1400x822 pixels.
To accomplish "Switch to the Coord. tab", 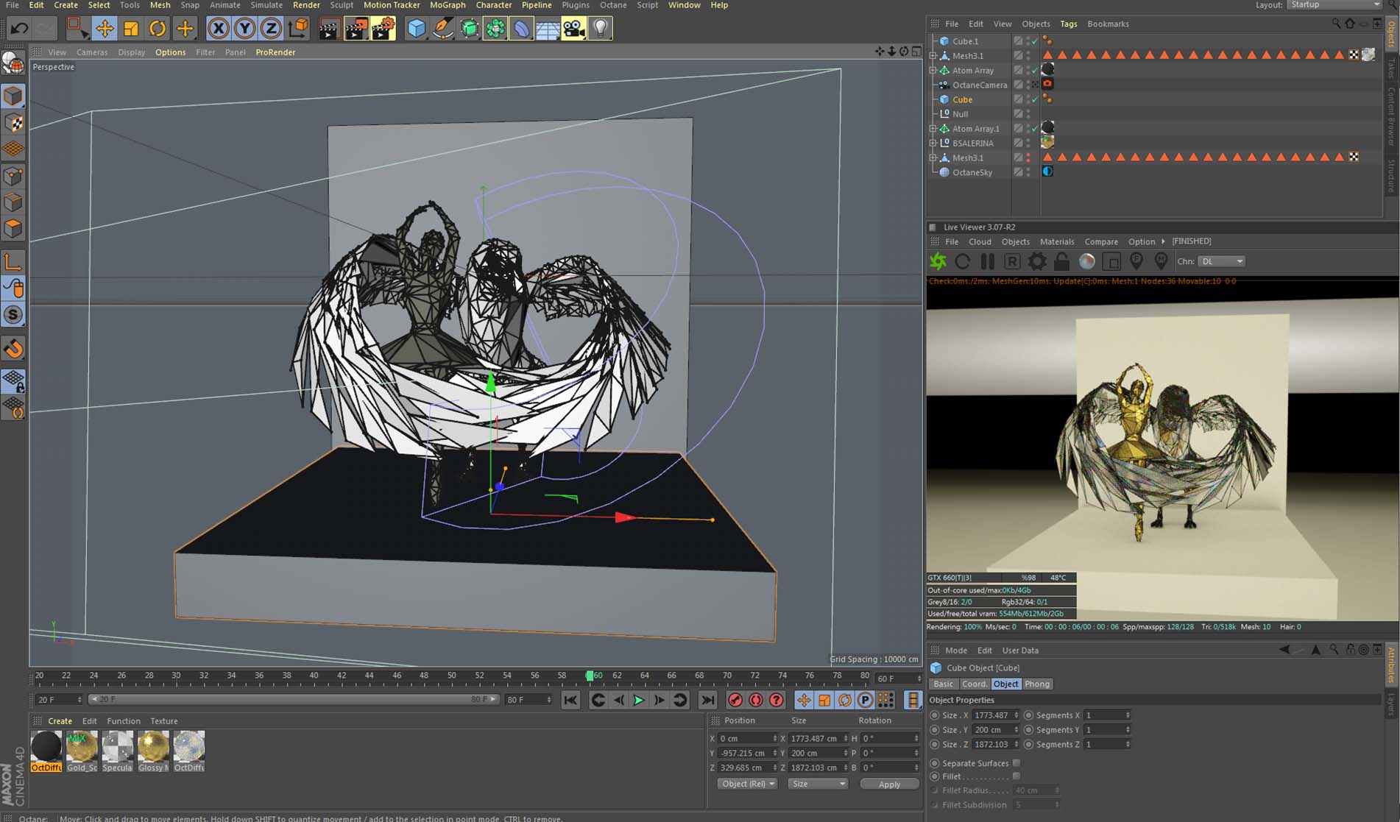I will pos(974,684).
